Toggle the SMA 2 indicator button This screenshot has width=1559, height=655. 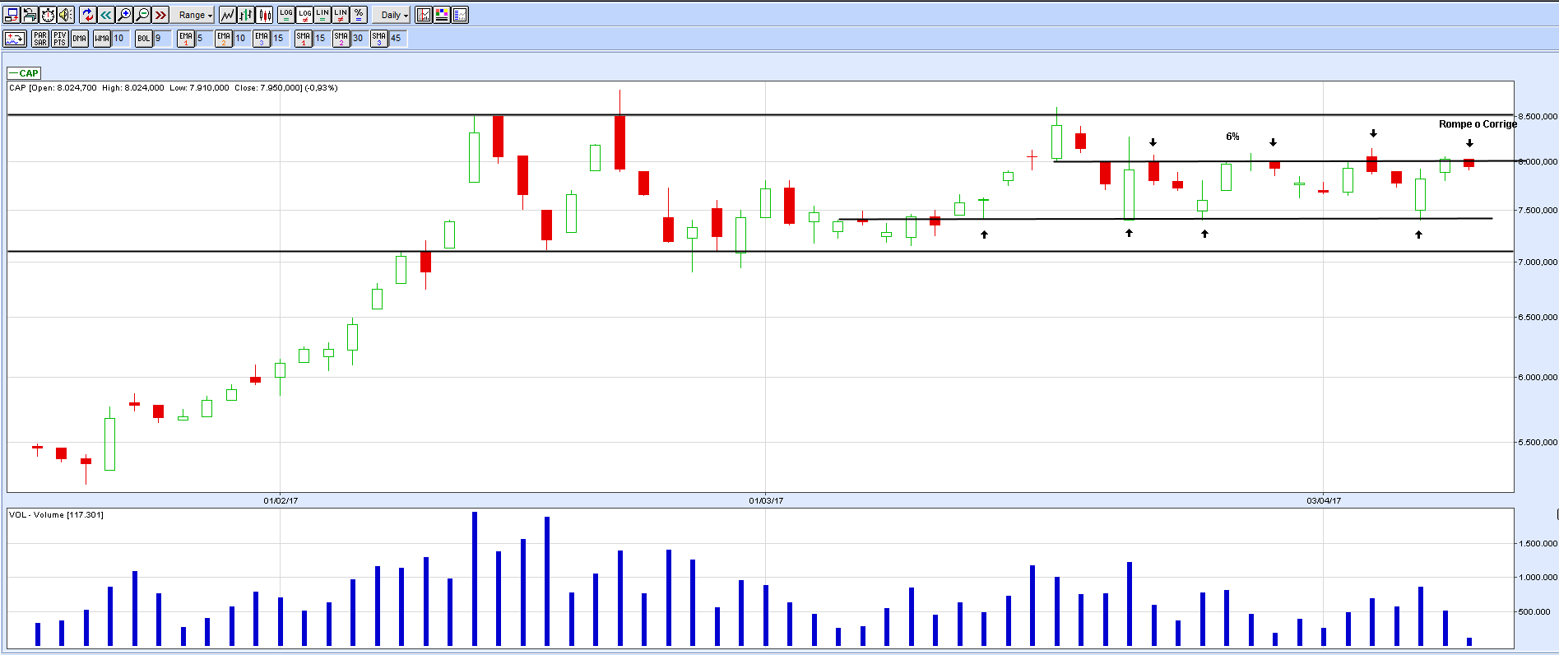coord(341,38)
